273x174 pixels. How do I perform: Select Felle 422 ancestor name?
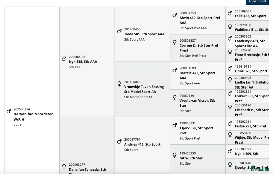click(250, 16)
